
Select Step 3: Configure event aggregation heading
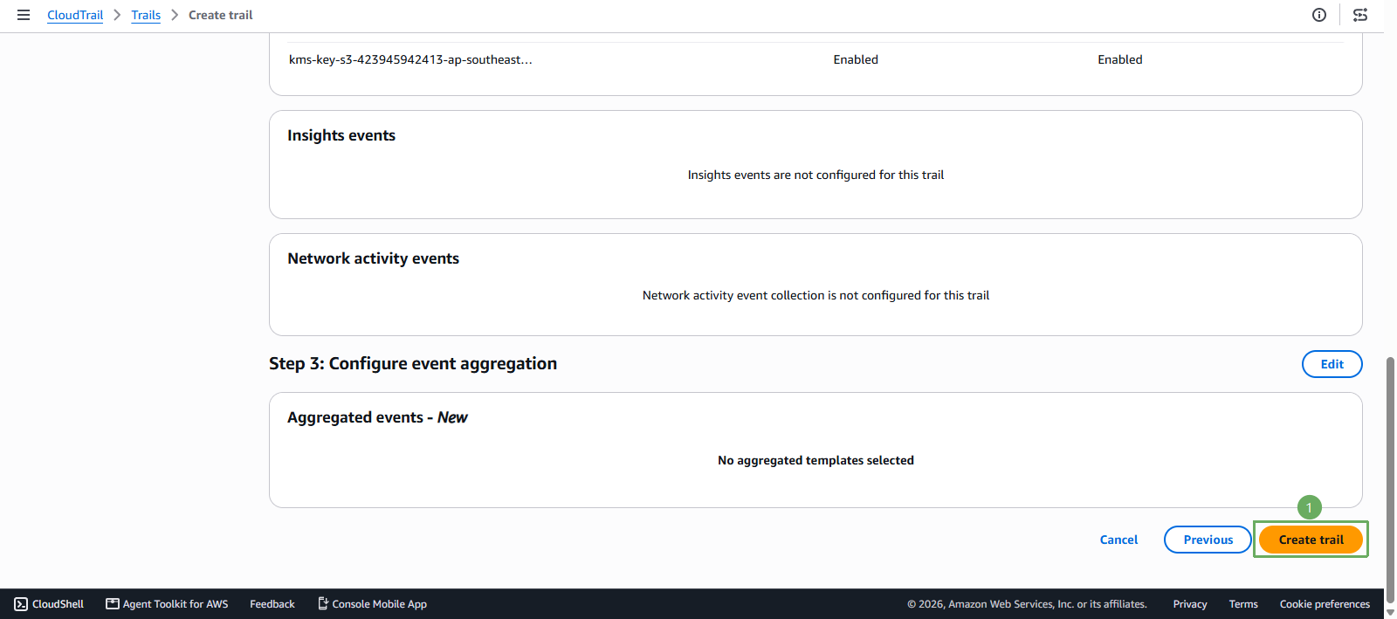[x=413, y=363]
